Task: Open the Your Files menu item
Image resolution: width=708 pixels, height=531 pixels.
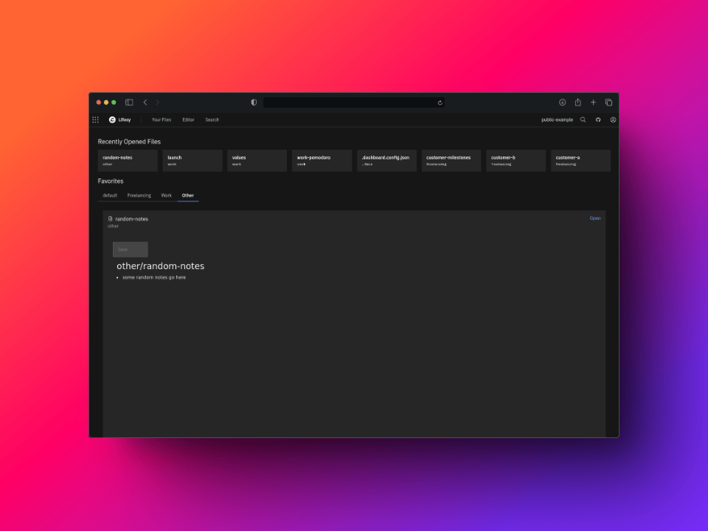Action: (x=161, y=119)
